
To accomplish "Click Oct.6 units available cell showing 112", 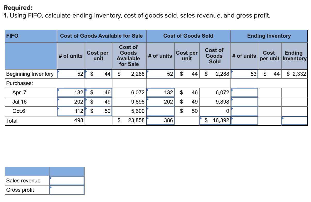I will [x=71, y=111].
